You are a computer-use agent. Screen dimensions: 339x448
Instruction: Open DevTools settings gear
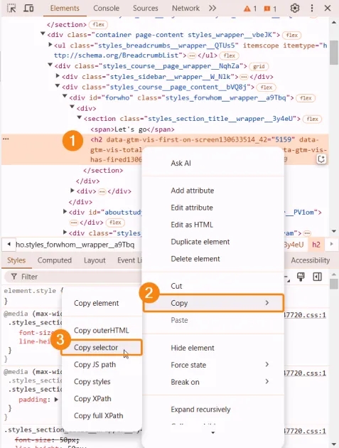click(x=295, y=9)
